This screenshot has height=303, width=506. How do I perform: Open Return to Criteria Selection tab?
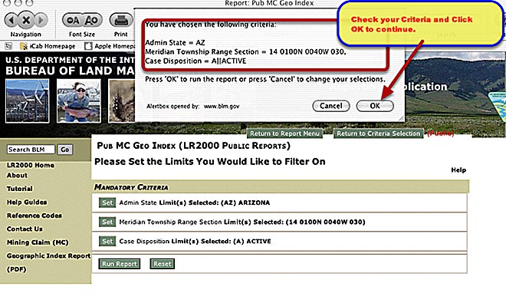378,133
